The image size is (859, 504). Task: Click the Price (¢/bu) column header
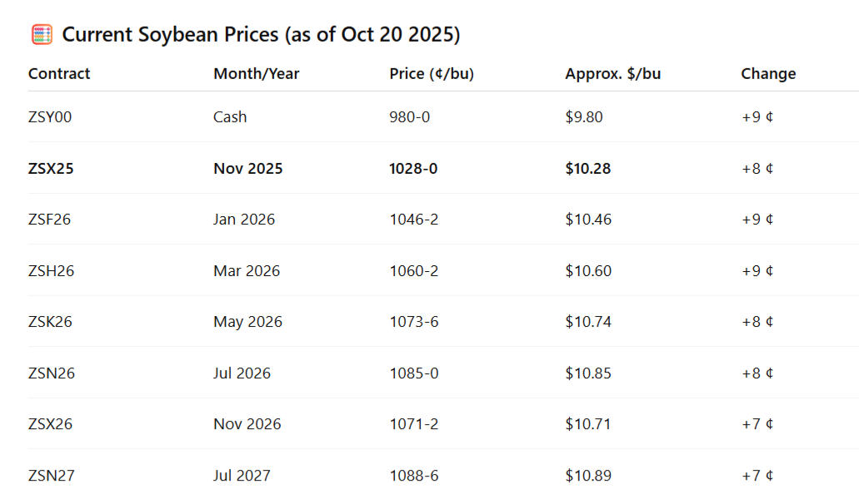431,73
